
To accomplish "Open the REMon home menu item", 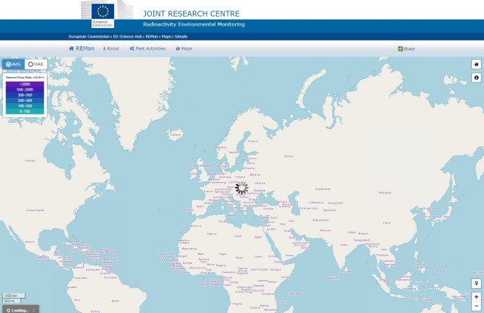I will (x=82, y=48).
